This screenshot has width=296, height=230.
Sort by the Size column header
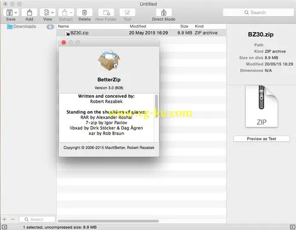coord(184,26)
